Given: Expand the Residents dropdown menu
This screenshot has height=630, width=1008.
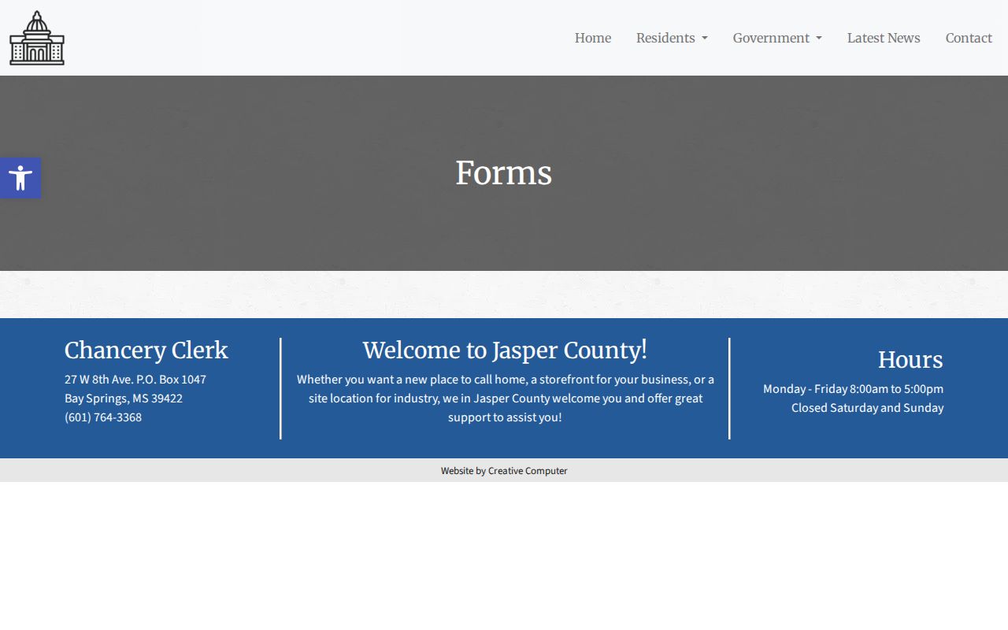Looking at the screenshot, I should coord(672,38).
